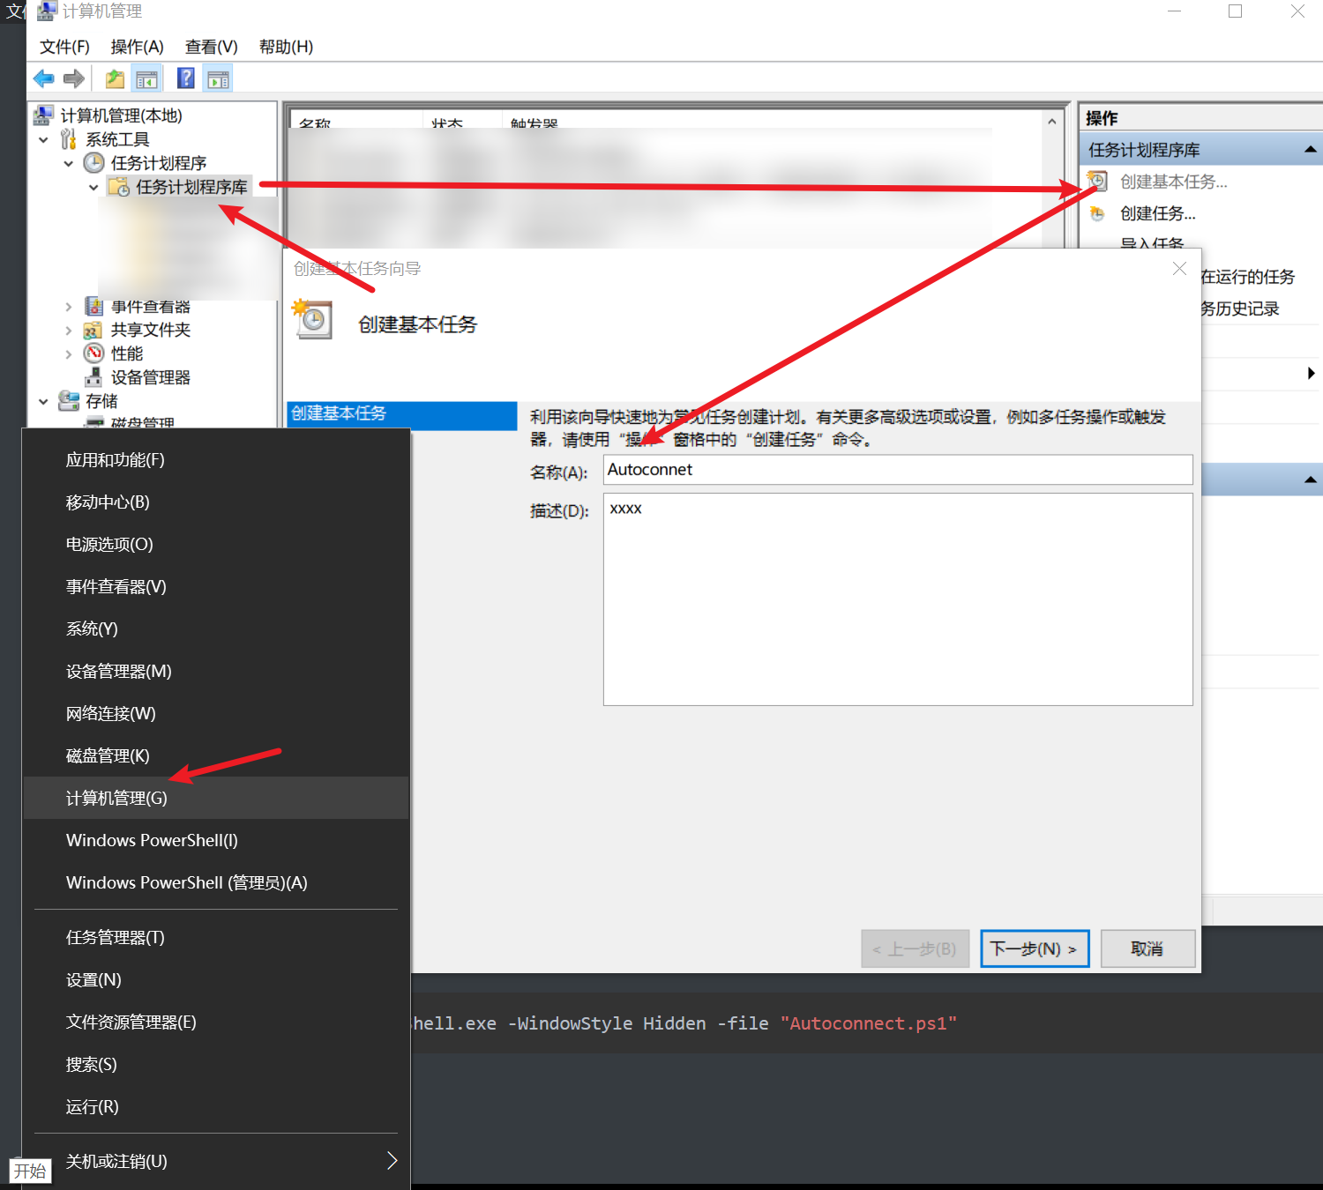Toggle the show/hide console tree icon
This screenshot has width=1323, height=1190.
point(146,79)
